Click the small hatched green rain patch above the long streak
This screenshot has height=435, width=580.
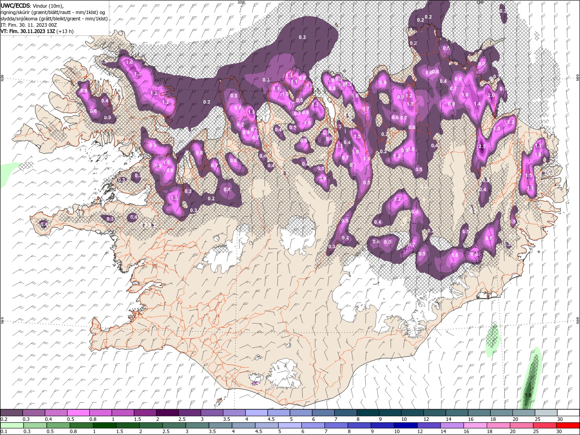[492, 340]
